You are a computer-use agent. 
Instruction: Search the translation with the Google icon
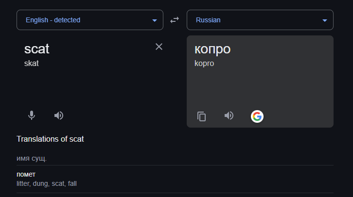(x=257, y=116)
